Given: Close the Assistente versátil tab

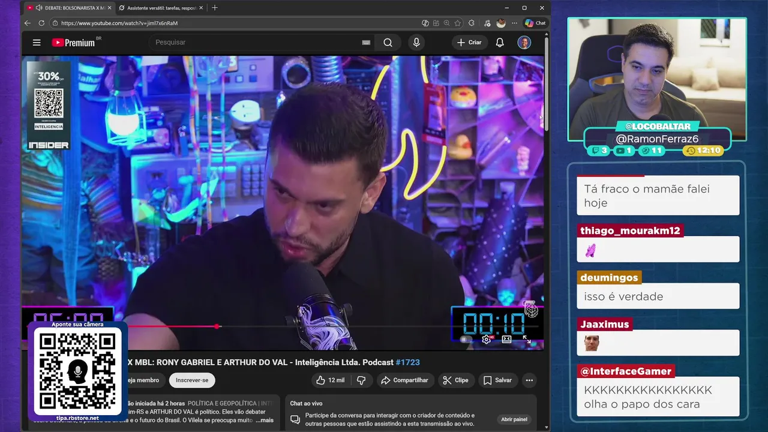Looking at the screenshot, I should [x=201, y=8].
